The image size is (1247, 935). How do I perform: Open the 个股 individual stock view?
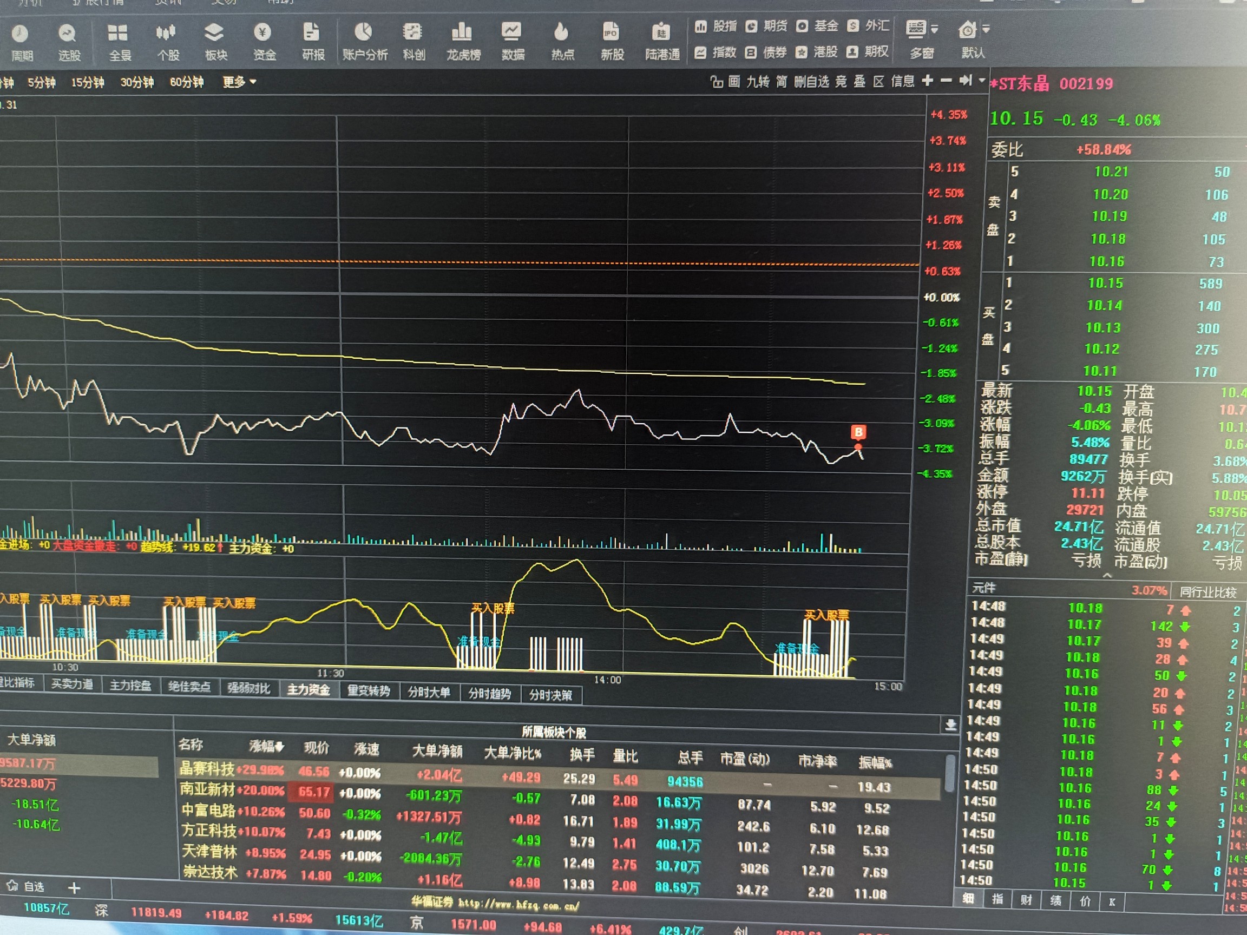[x=167, y=42]
